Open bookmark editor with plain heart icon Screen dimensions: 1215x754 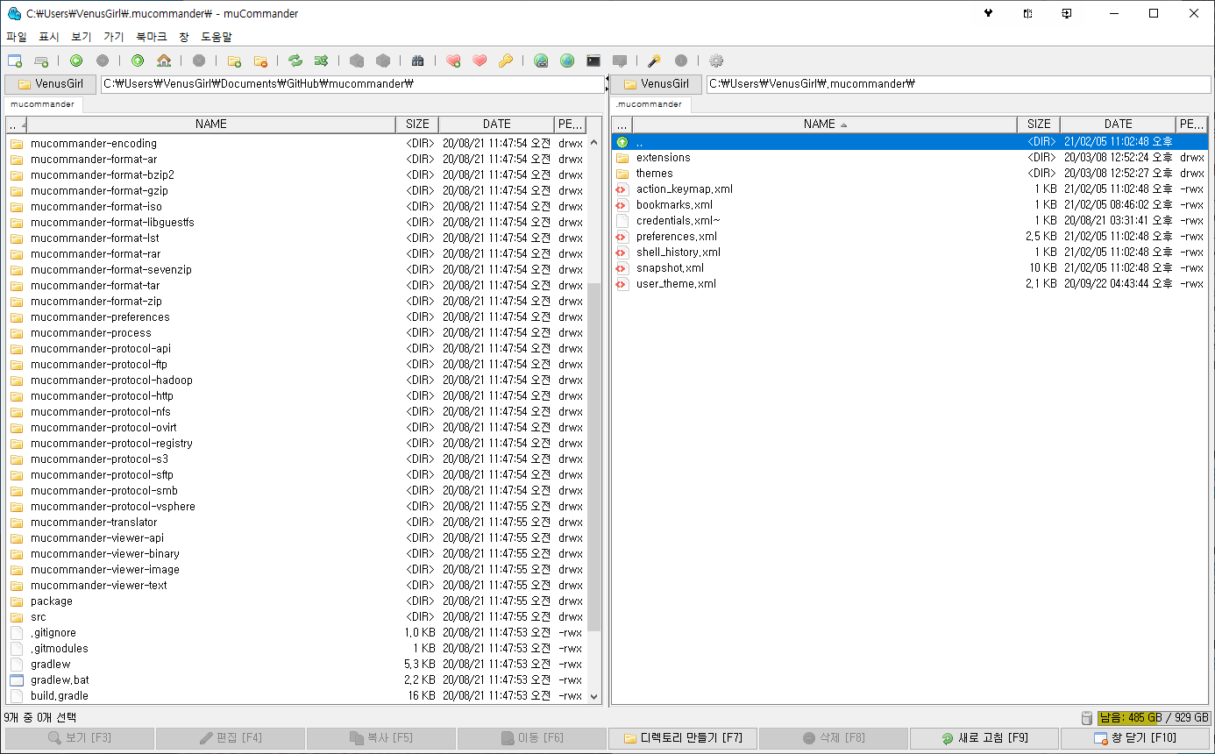pyautogui.click(x=480, y=60)
